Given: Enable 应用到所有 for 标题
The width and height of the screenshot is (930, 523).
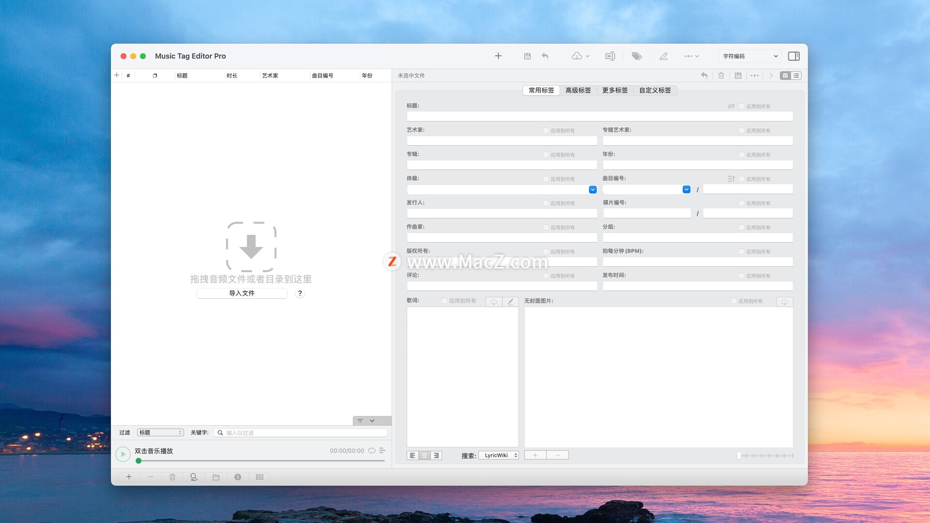Looking at the screenshot, I should tap(742, 106).
